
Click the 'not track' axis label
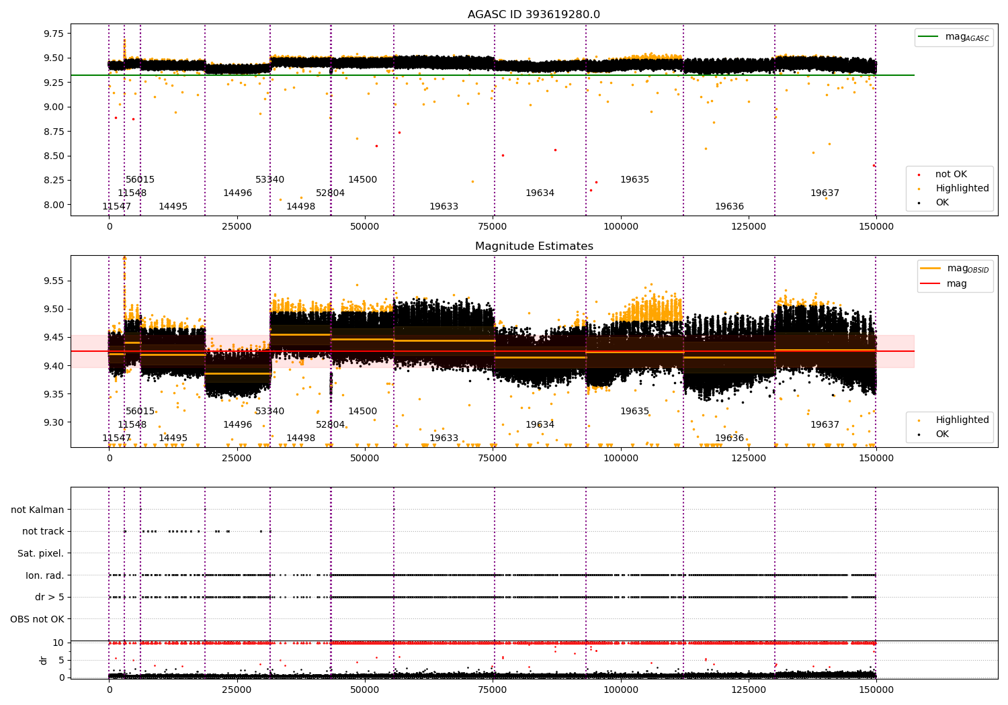(x=43, y=532)
